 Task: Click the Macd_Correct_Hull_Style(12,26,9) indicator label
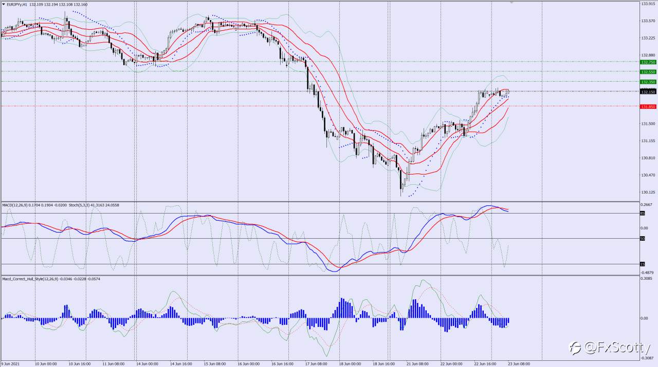(30, 279)
